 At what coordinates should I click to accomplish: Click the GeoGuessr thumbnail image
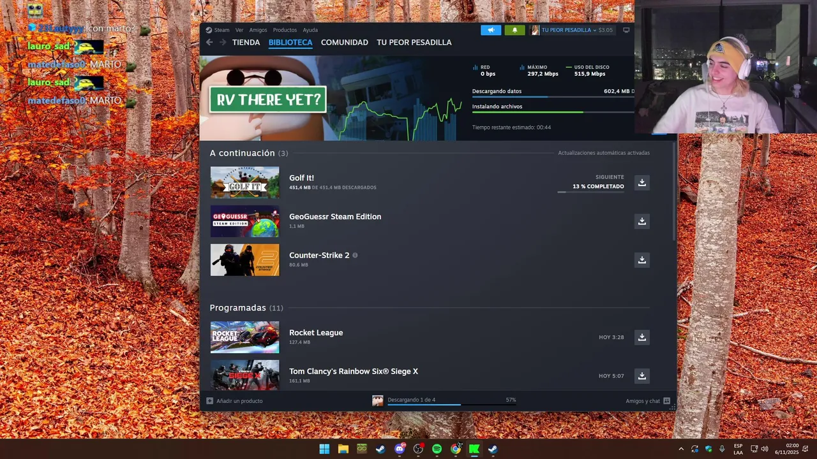pyautogui.click(x=245, y=221)
